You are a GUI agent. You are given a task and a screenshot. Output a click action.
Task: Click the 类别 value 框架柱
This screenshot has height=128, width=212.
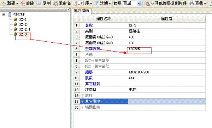point(167,31)
